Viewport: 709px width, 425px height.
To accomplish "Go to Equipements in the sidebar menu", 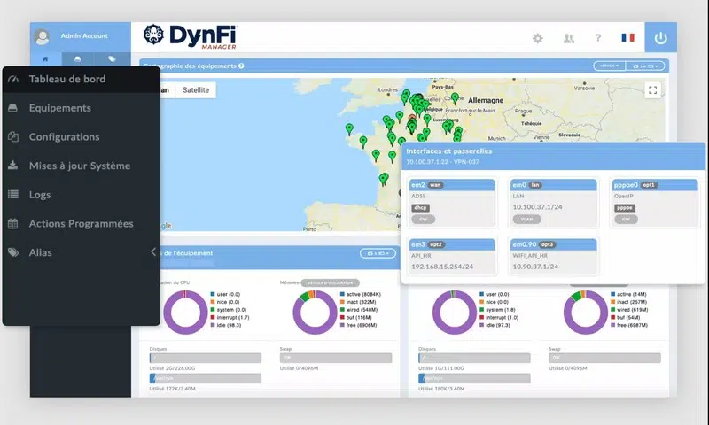I will pos(59,108).
